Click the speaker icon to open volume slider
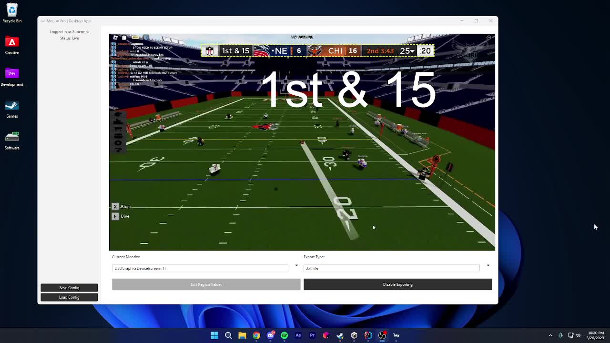610x343 pixels. pos(578,335)
